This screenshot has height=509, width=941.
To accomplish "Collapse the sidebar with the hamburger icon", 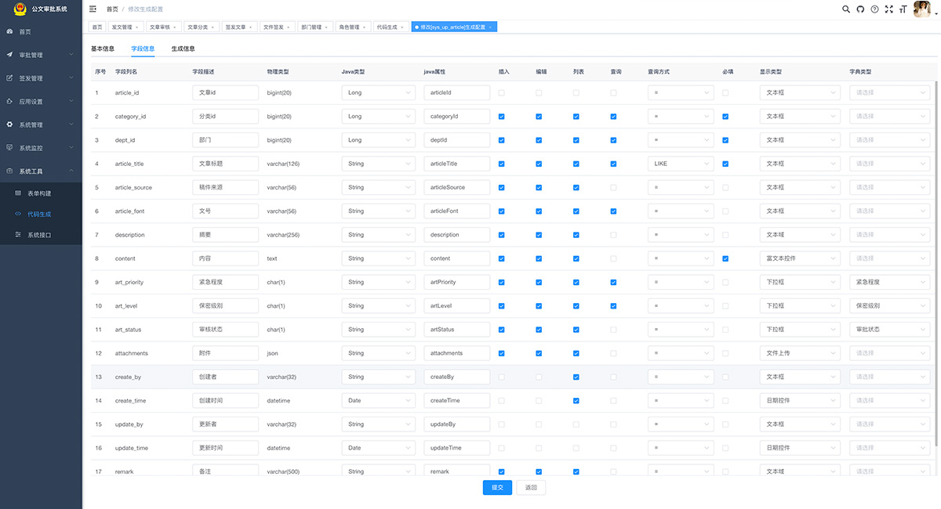I will [x=93, y=9].
